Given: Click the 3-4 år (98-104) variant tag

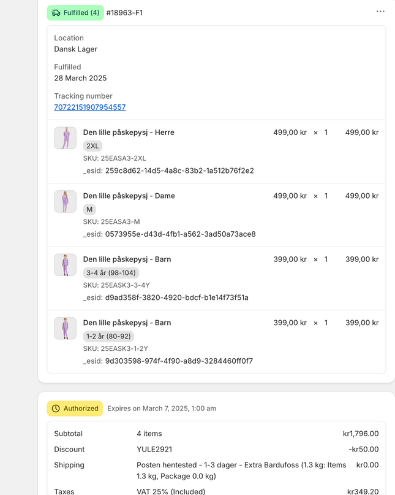Looking at the screenshot, I should click(111, 273).
